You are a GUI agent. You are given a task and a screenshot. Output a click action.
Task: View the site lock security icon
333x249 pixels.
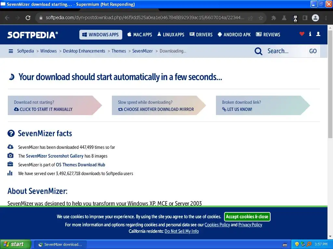tap(41, 18)
